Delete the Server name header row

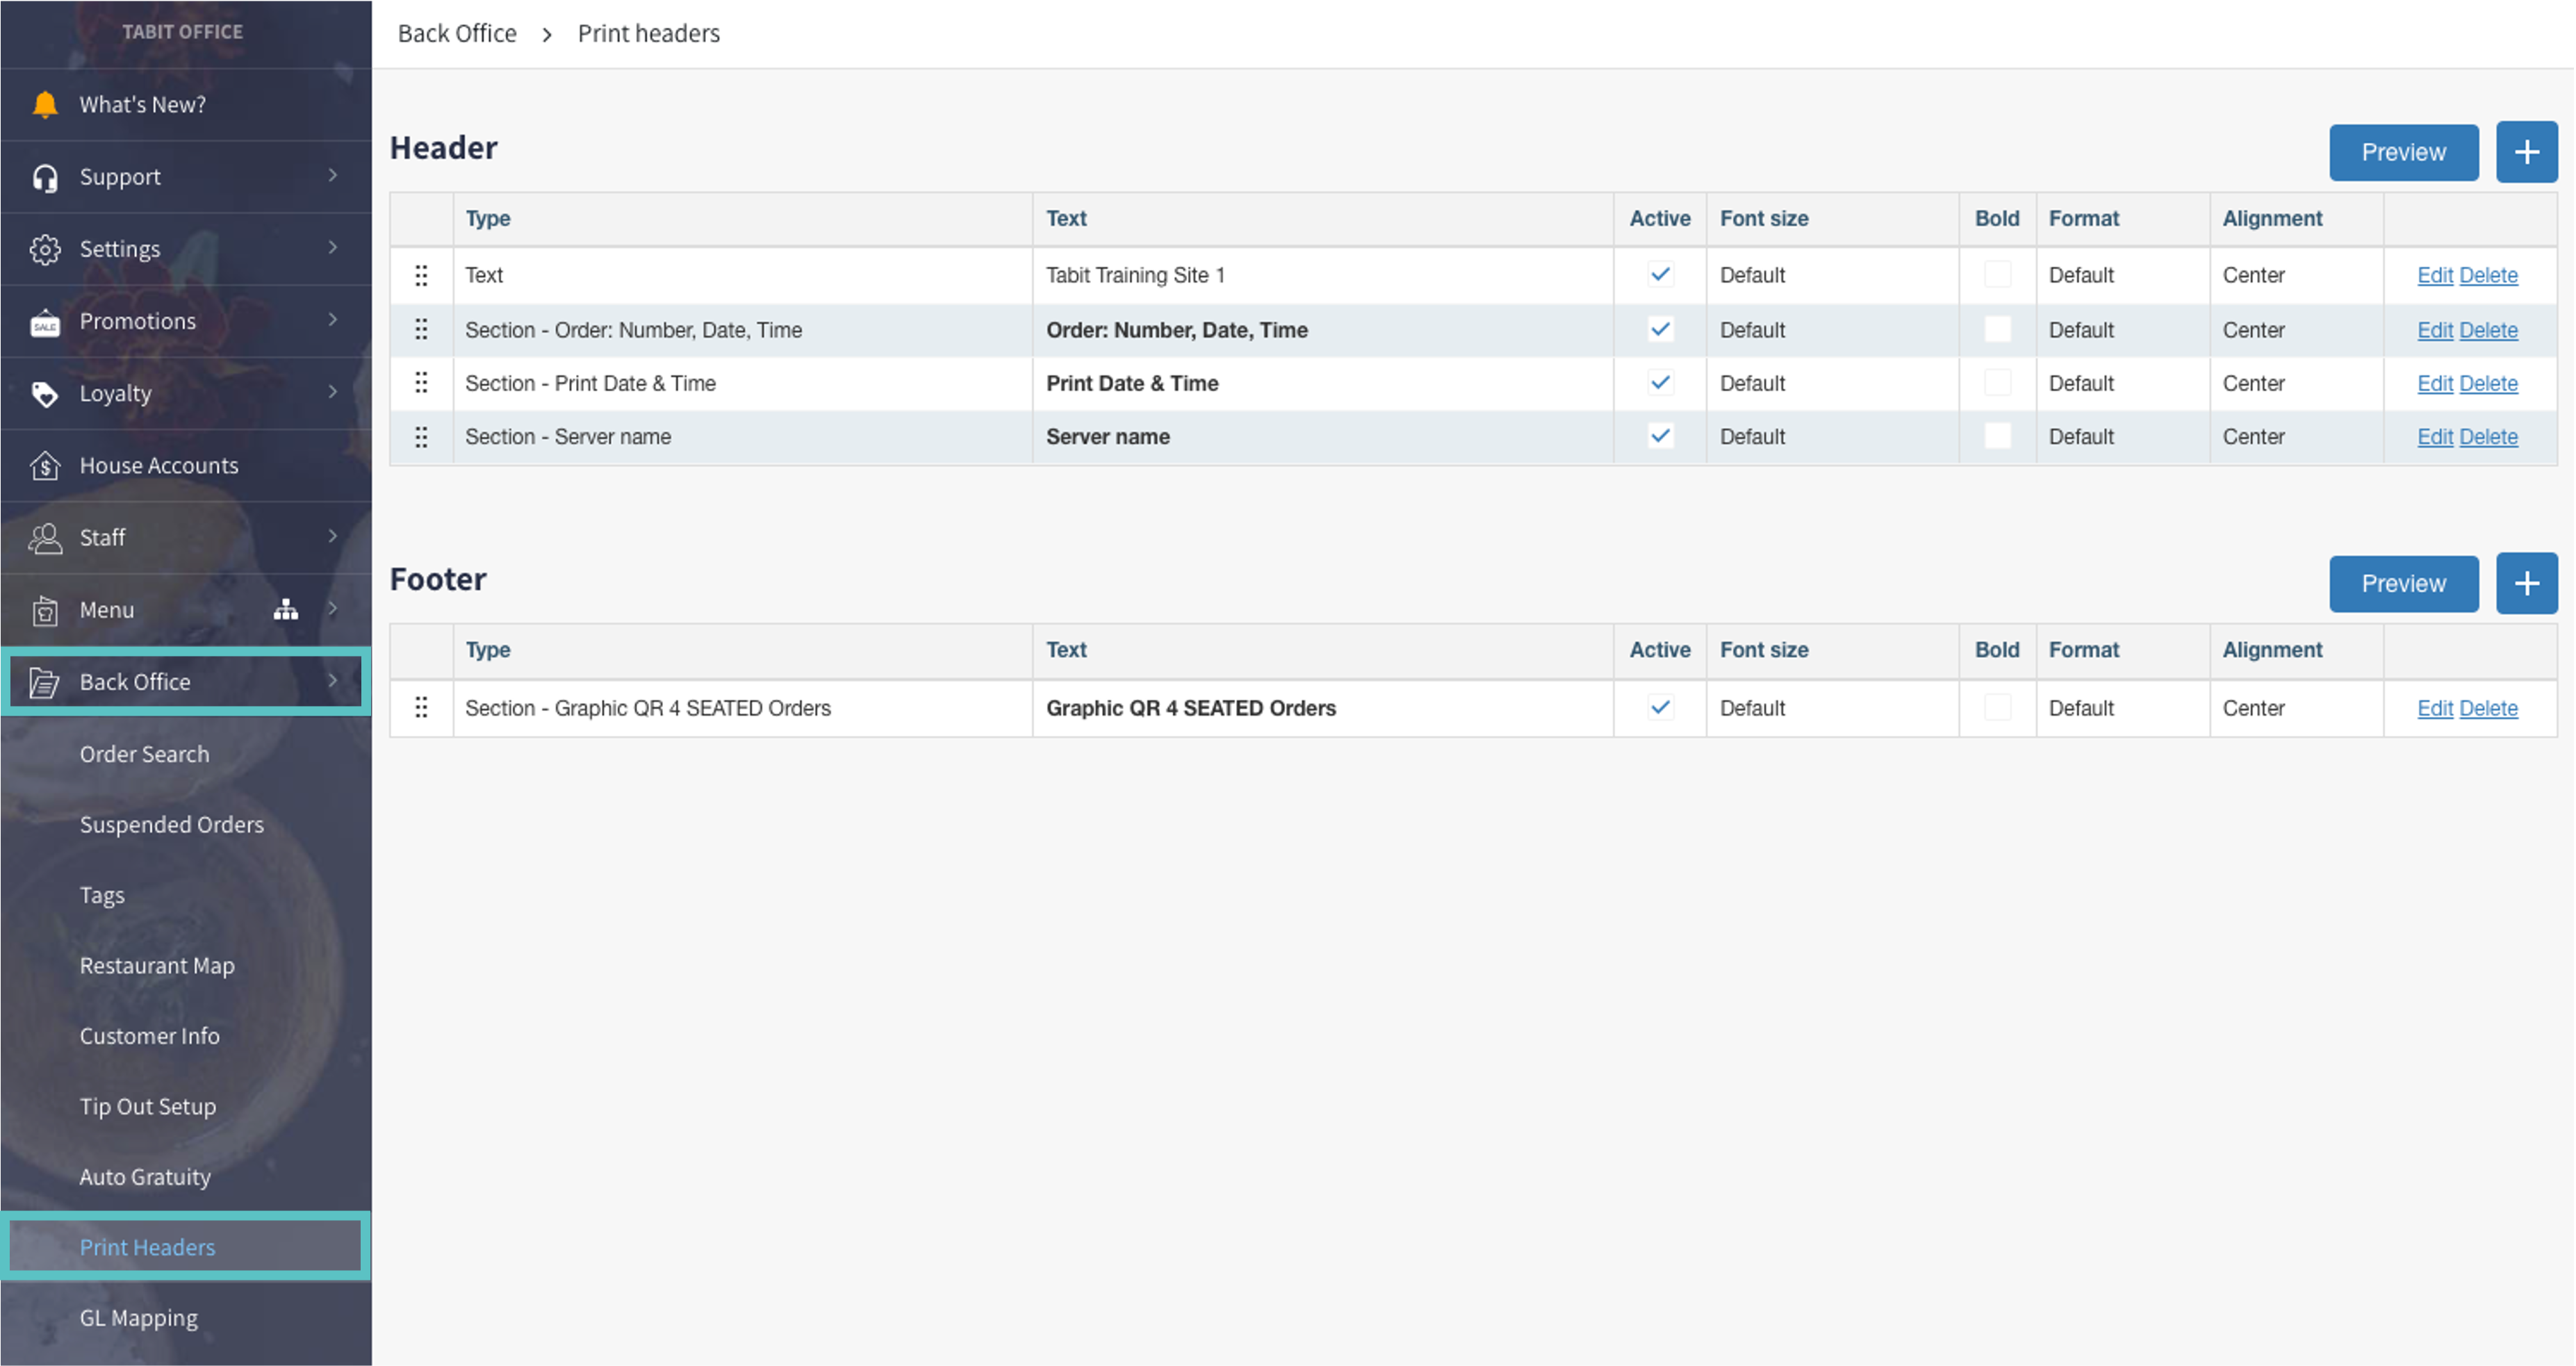click(x=2488, y=437)
